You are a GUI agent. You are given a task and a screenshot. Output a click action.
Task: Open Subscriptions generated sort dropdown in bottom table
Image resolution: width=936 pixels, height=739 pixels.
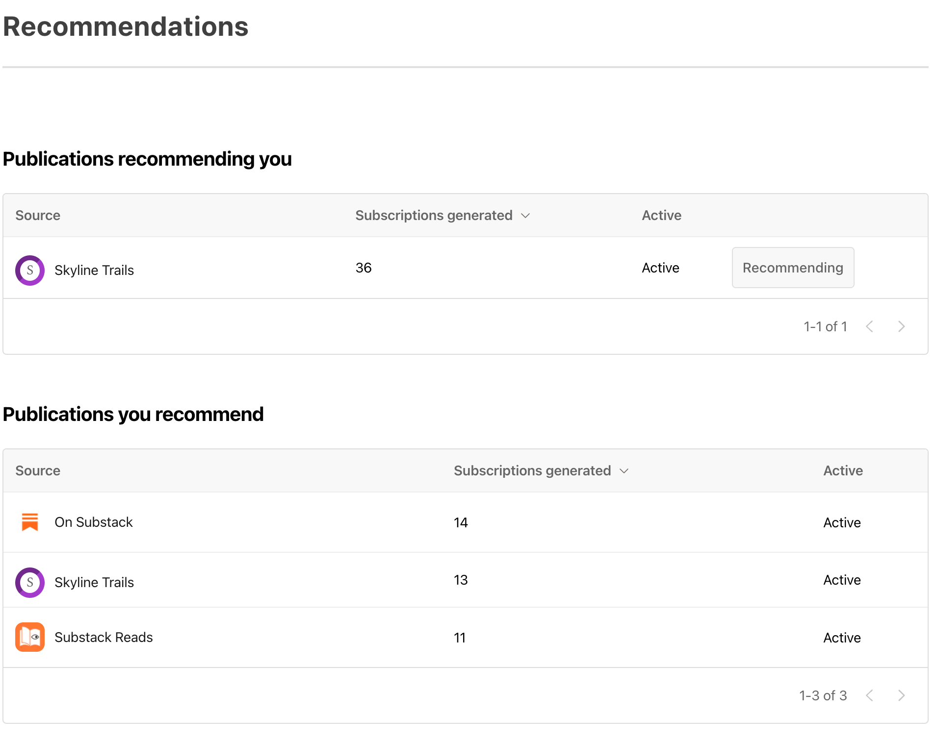624,470
